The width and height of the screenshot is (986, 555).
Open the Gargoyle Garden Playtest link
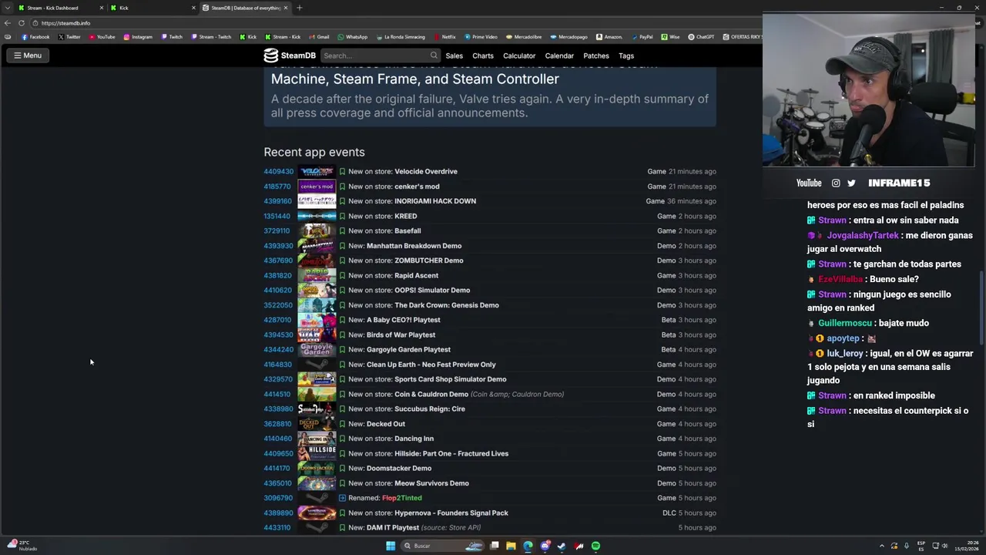408,349
